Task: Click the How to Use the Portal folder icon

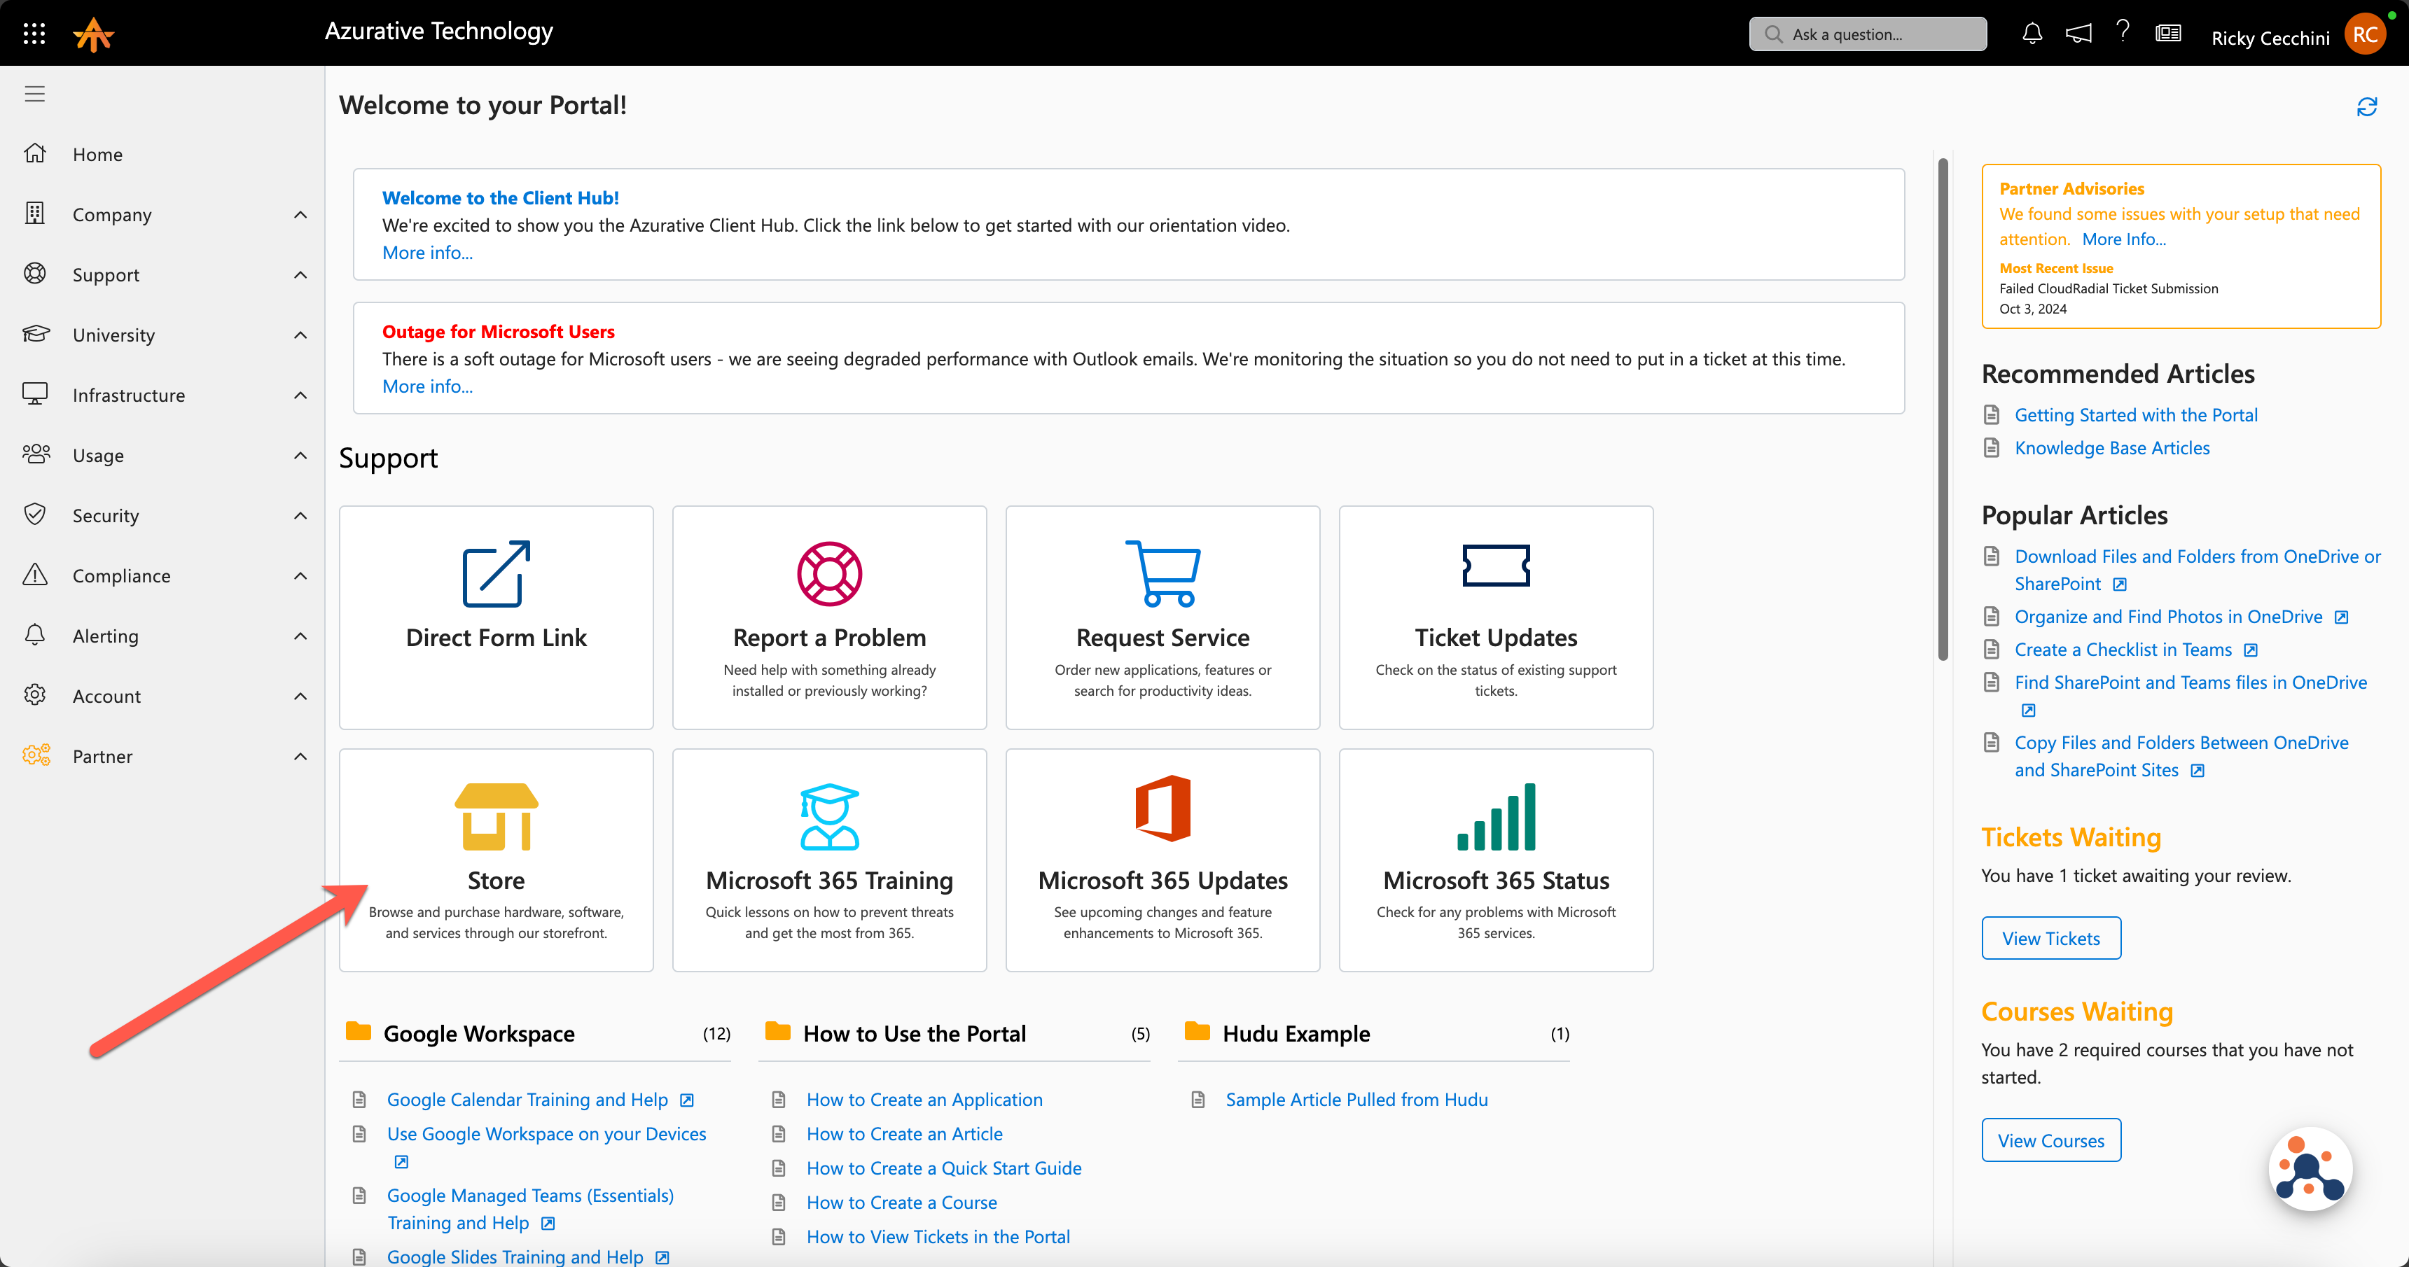Action: click(x=778, y=1031)
